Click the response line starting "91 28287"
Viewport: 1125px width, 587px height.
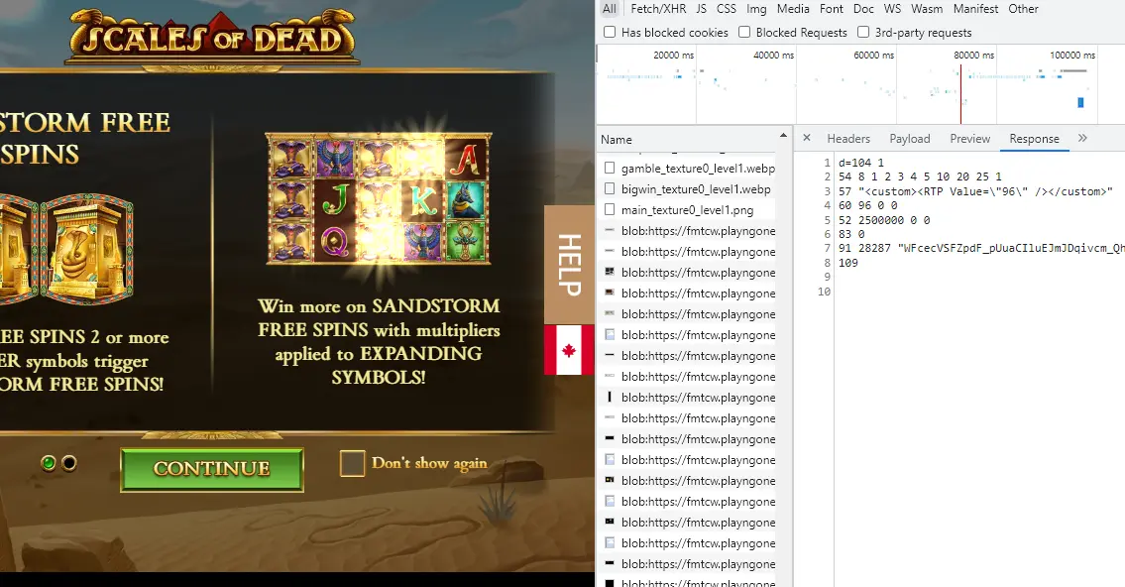[981, 248]
